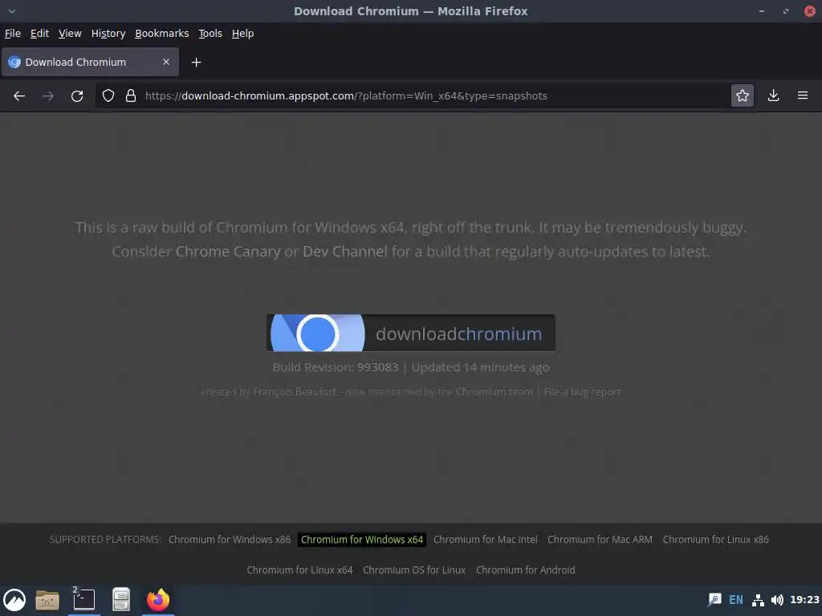Click the downloadchromium download button
The image size is (822, 616).
coord(411,333)
